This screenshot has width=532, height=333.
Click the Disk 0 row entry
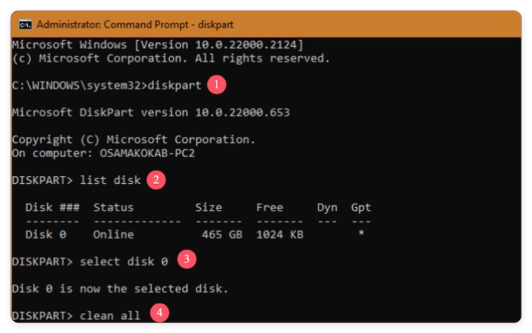(45, 234)
